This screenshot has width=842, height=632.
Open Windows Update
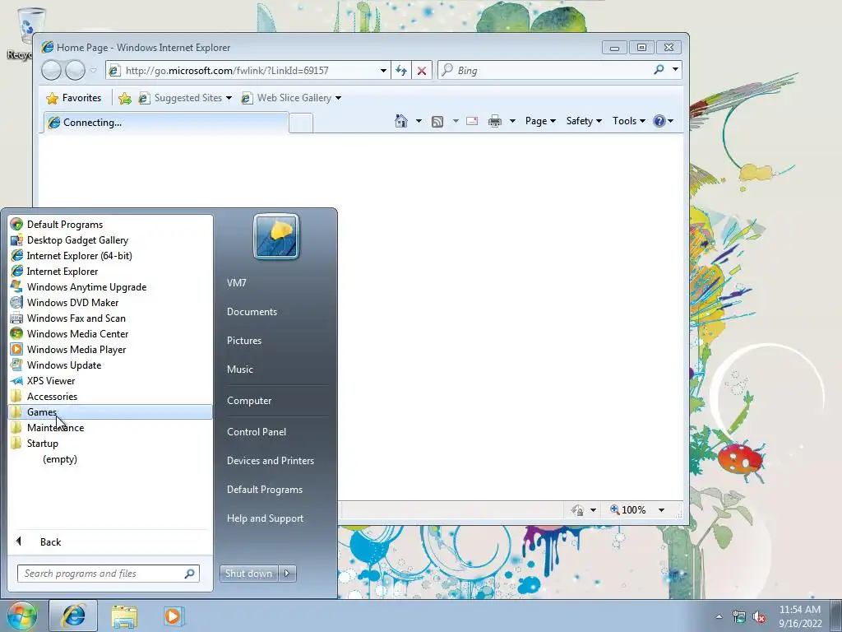click(110, 365)
